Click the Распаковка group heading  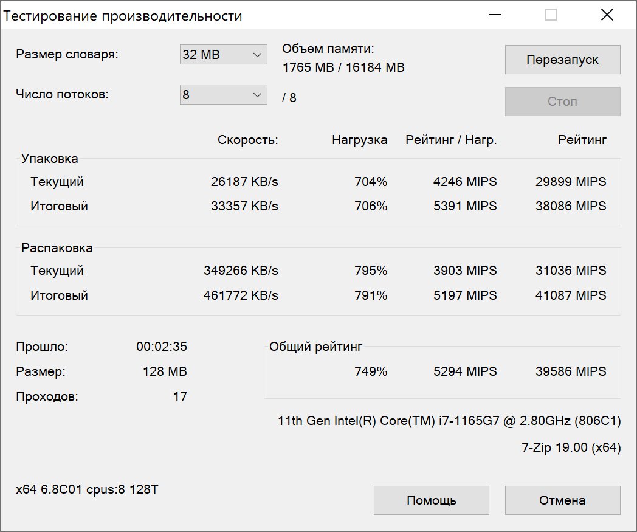57,248
